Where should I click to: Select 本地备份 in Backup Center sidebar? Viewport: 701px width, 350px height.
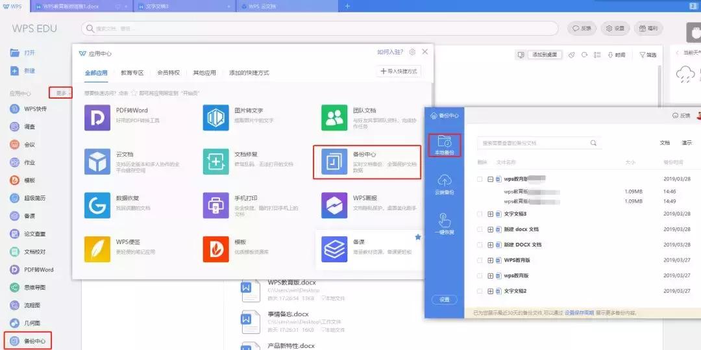tap(445, 145)
